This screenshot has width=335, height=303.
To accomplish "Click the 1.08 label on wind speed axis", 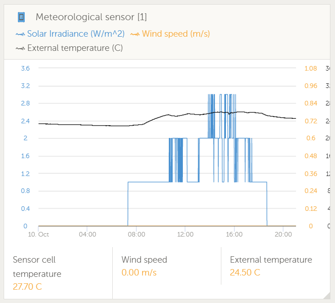I will (311, 68).
